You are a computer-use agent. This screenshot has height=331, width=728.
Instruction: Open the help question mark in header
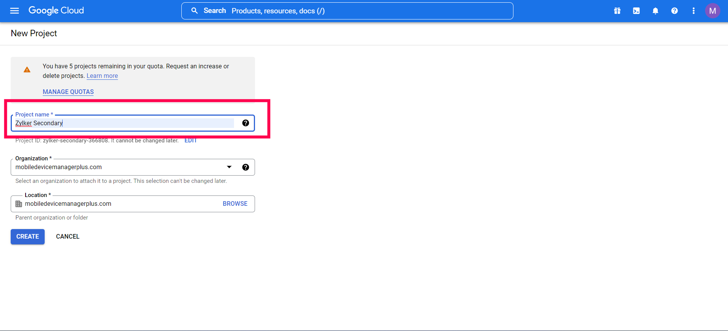675,11
